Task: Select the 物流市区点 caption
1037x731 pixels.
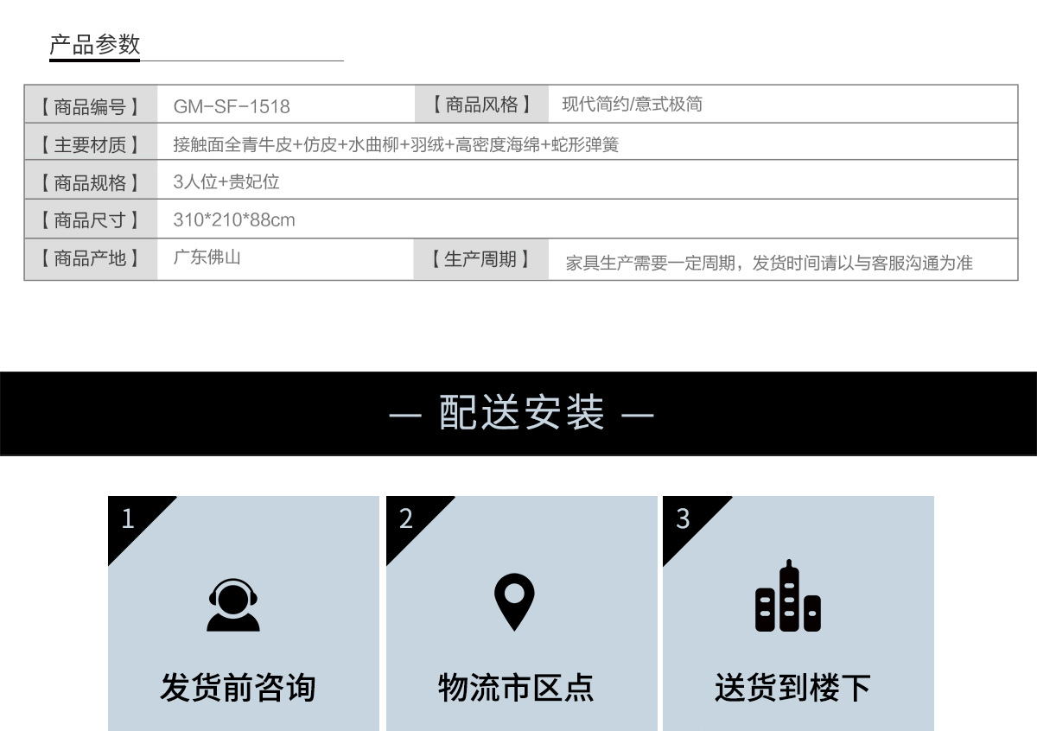Action: coord(516,688)
